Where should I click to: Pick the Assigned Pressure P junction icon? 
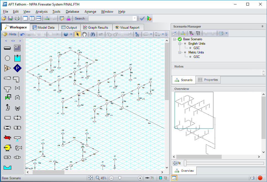(17, 68)
